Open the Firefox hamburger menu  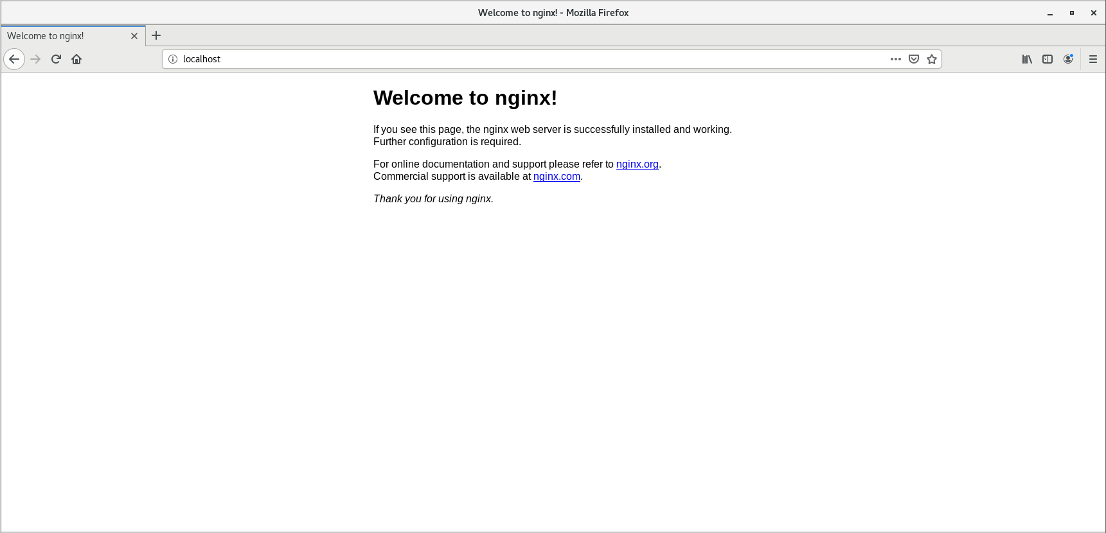pos(1093,59)
